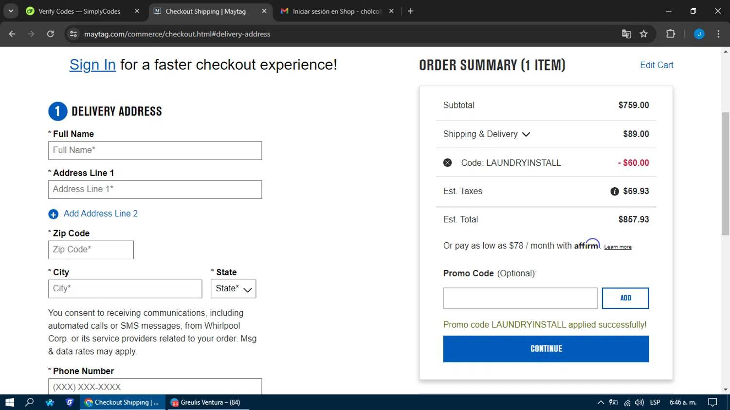
Task: Open Checkout Shipping Chrome taskbar window
Action: pyautogui.click(x=123, y=402)
